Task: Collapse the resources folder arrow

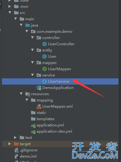Action: (x=21, y=94)
